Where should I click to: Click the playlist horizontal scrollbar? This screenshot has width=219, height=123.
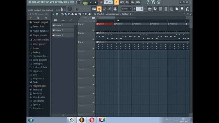tap(107, 18)
